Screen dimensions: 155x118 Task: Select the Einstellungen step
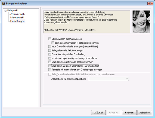17,21
